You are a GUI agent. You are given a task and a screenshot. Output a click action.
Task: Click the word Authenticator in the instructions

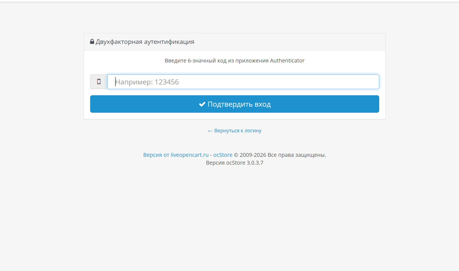point(287,61)
